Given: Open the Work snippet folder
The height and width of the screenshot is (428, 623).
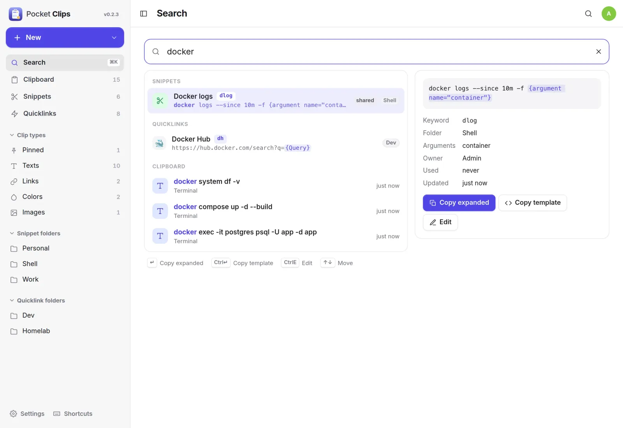Looking at the screenshot, I should pyautogui.click(x=65, y=279).
